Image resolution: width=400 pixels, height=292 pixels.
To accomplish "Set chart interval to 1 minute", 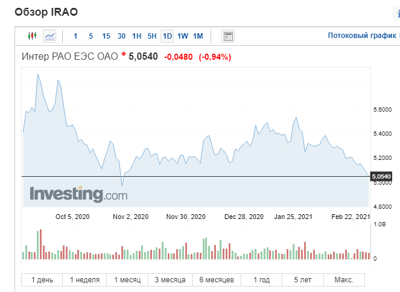I will point(75,36).
